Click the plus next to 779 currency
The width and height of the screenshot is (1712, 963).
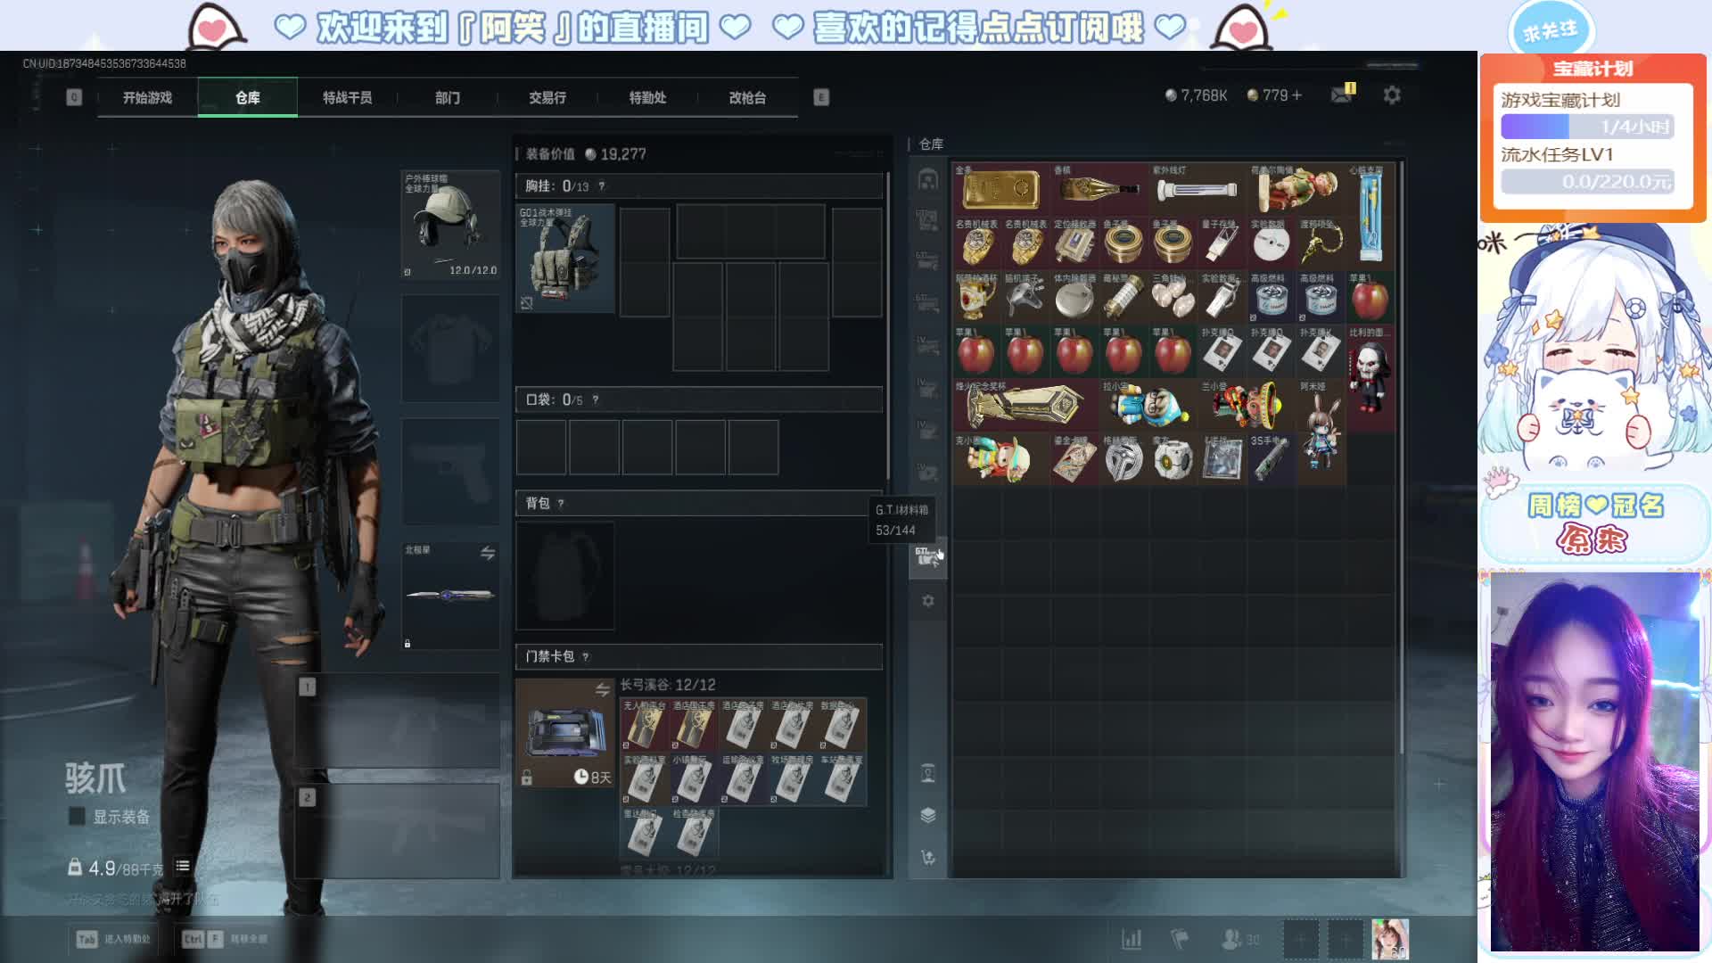(x=1296, y=95)
